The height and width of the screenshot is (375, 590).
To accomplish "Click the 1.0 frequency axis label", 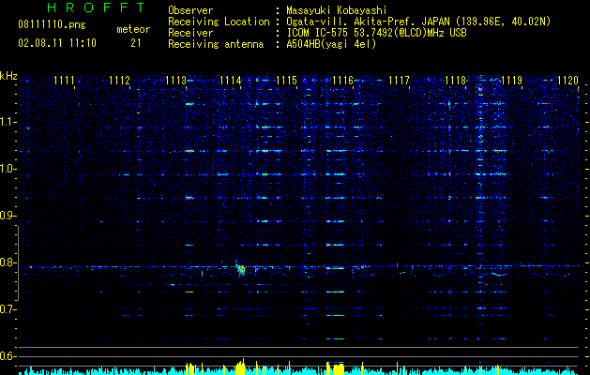I will point(7,169).
